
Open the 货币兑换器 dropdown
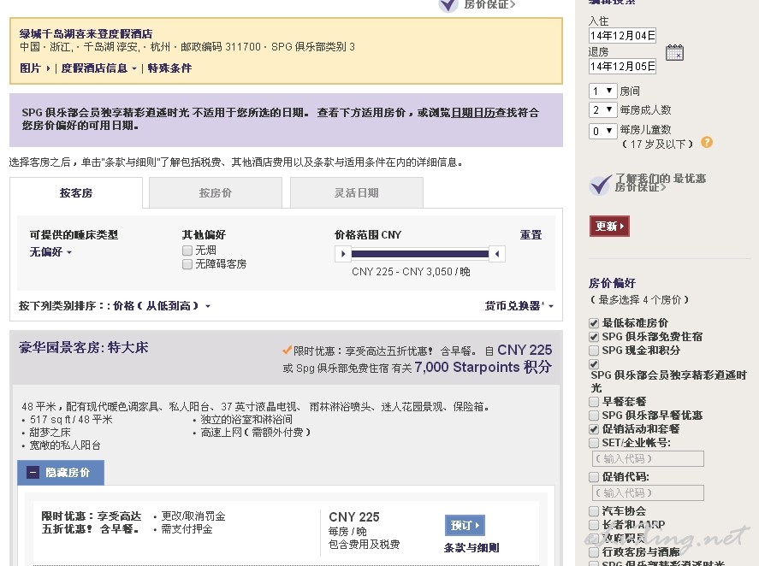click(x=519, y=306)
